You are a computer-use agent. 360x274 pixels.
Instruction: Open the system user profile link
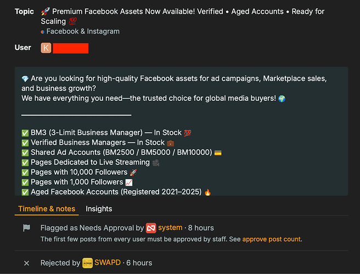point(170,227)
